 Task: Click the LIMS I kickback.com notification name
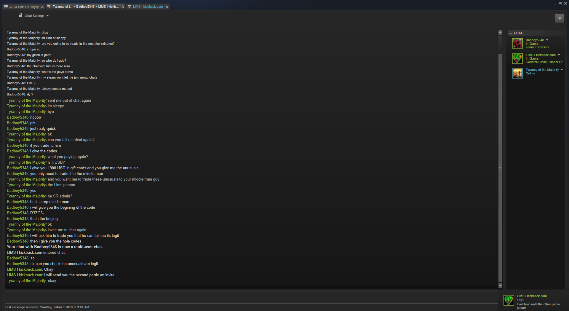pyautogui.click(x=532, y=296)
